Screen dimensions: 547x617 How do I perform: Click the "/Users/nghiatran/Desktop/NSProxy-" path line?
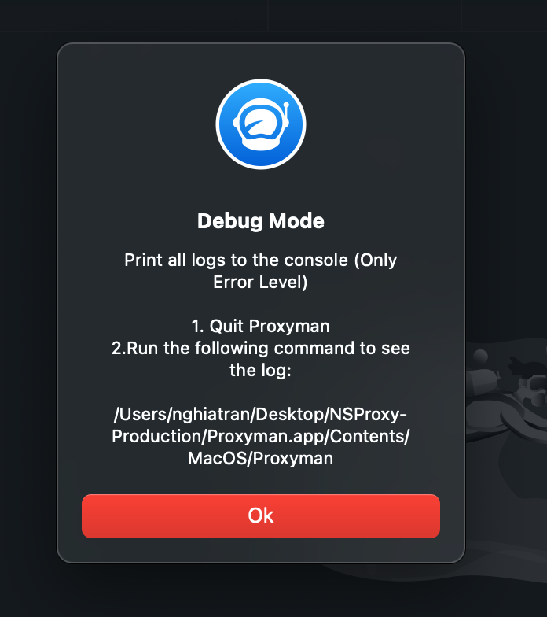261,414
